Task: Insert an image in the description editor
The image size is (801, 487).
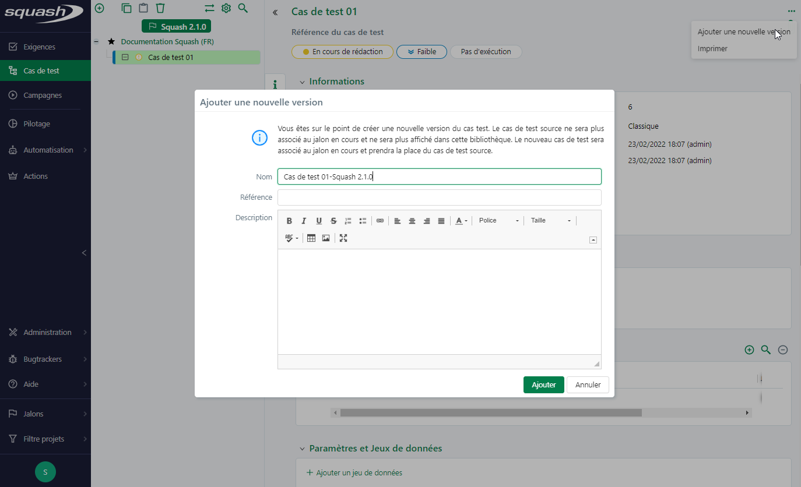Action: click(x=325, y=238)
